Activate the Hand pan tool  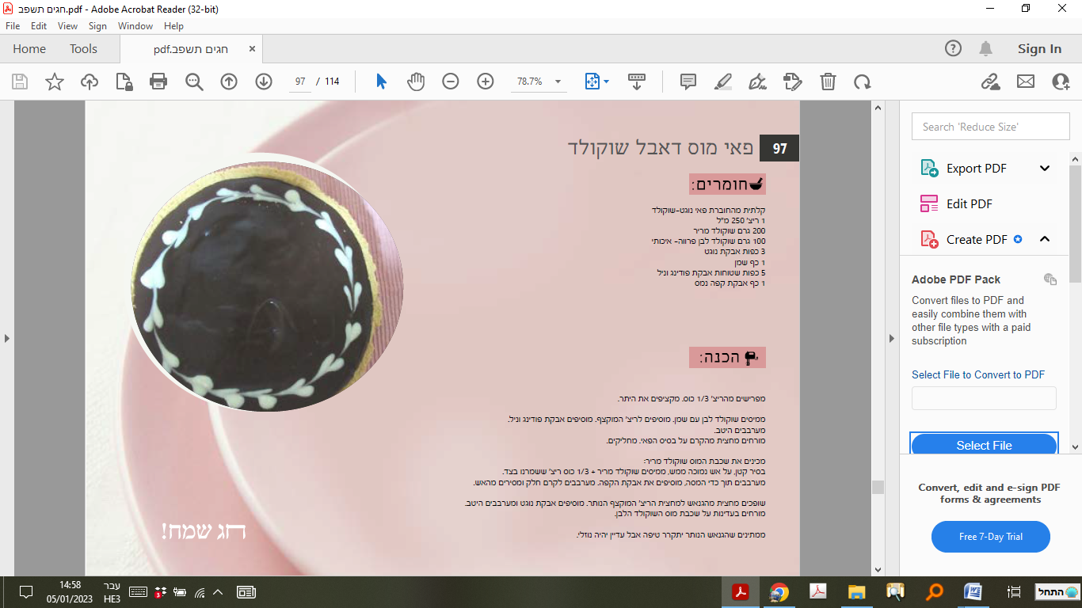pyautogui.click(x=416, y=82)
